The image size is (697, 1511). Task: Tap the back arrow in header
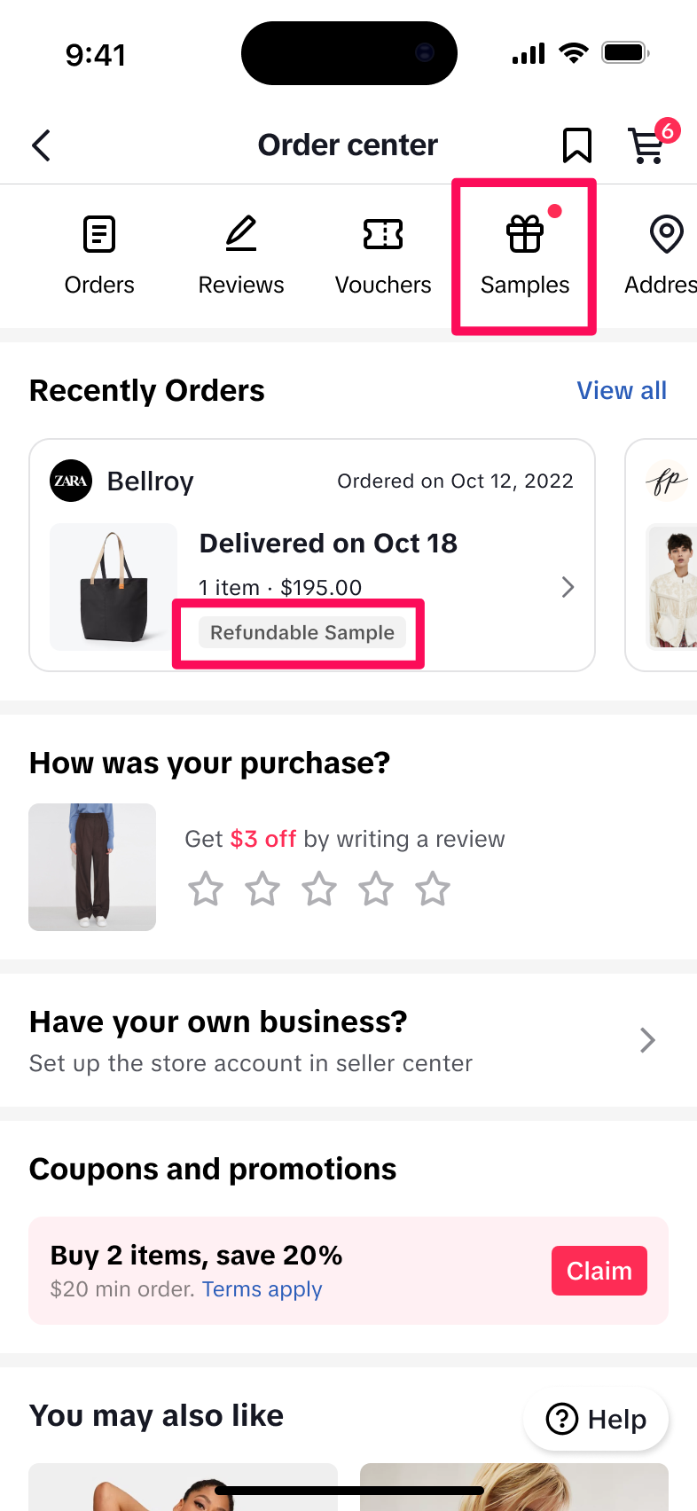pos(42,145)
